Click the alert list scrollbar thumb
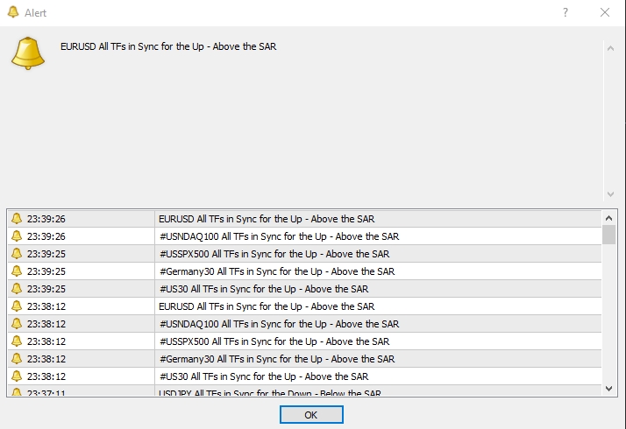Screen dimensions: 626x429 point(608,234)
